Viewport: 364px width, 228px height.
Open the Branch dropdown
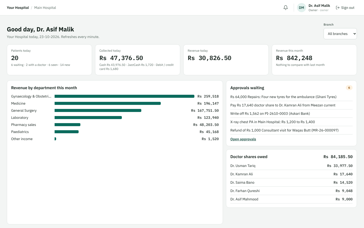coord(340,34)
